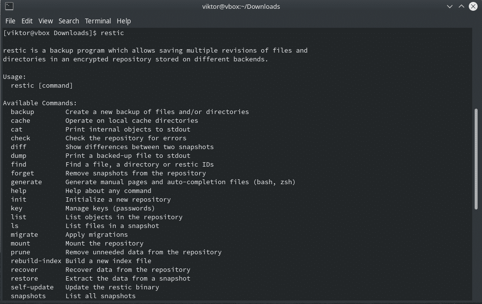This screenshot has height=304, width=482.
Task: Open the Search menu
Action: 68,21
